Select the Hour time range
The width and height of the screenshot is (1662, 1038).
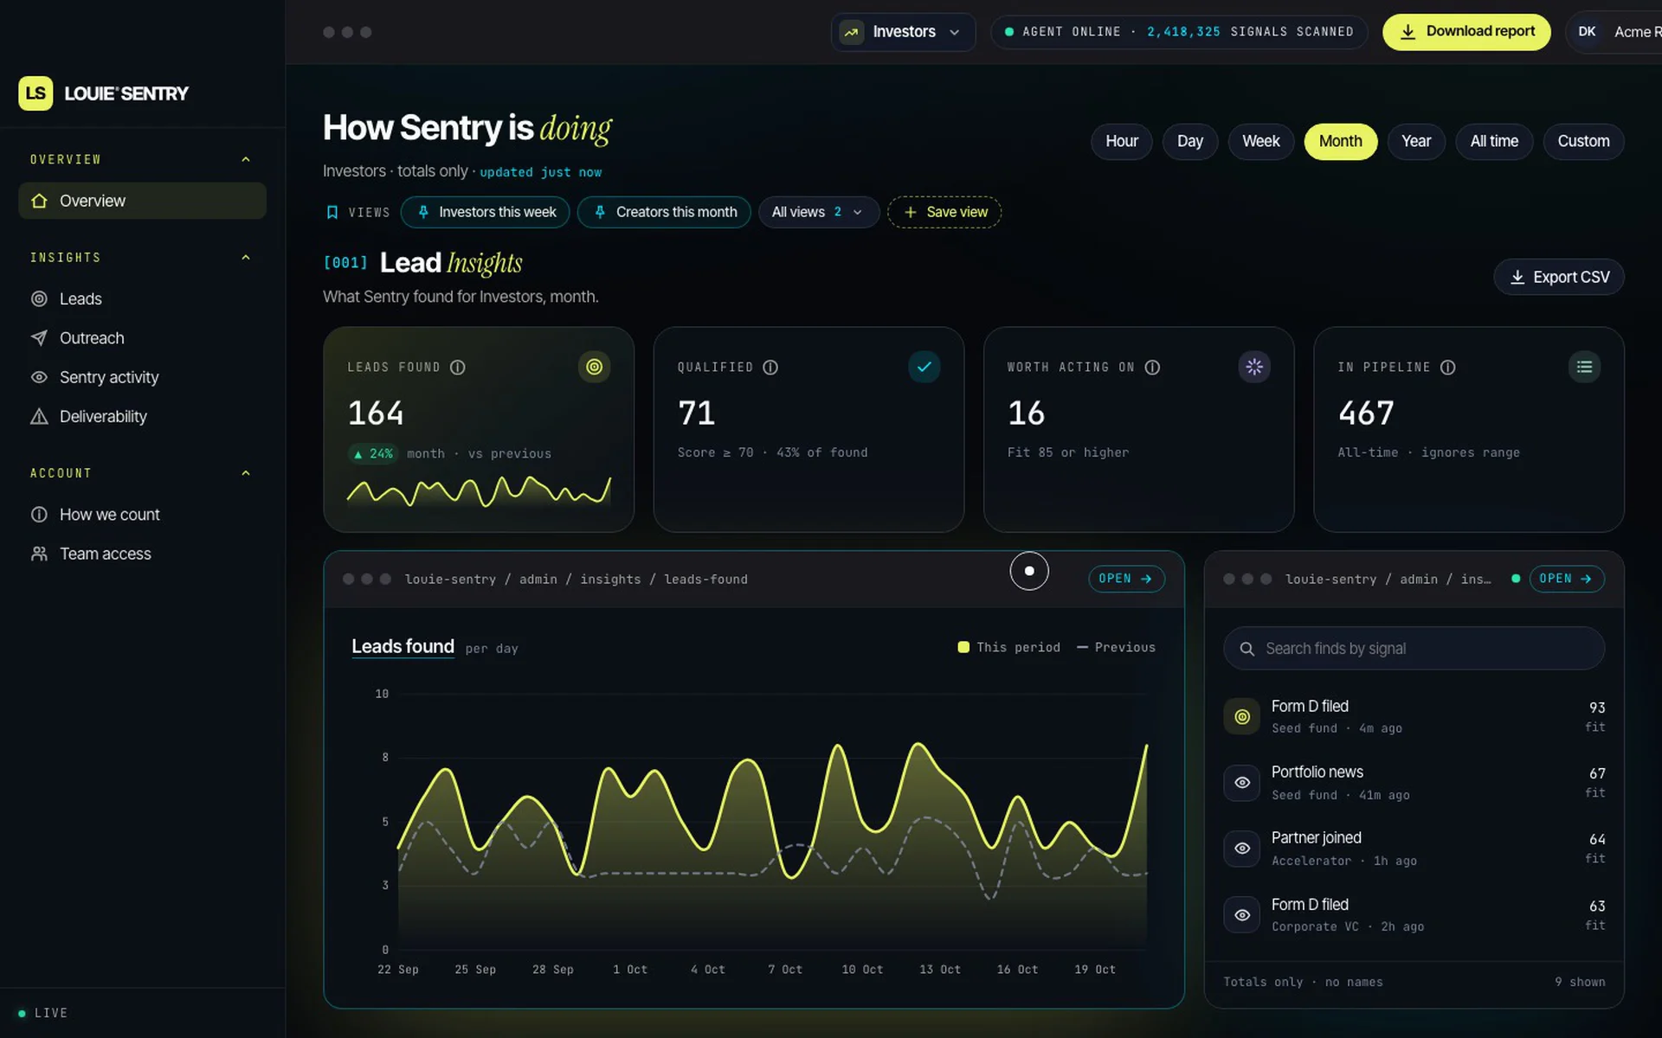[1121, 142]
